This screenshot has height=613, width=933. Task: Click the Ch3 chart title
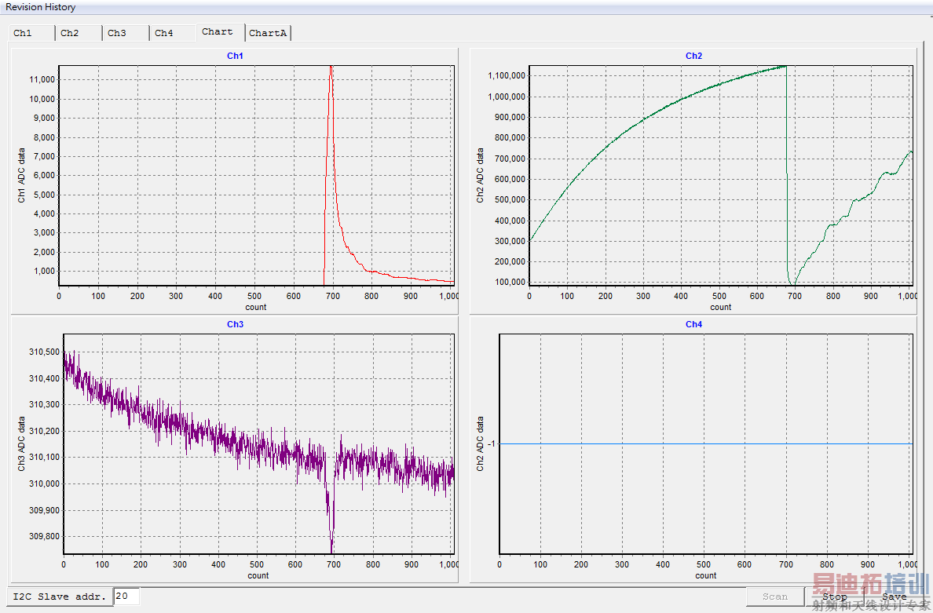point(235,325)
